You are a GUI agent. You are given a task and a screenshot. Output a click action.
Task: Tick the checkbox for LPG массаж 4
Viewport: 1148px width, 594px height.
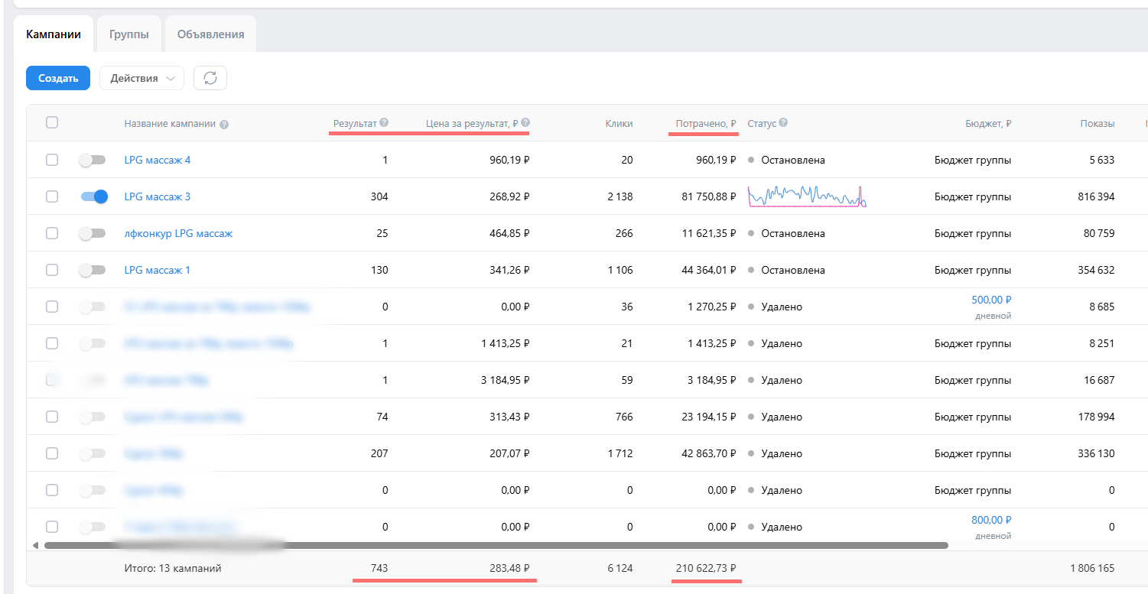point(52,160)
